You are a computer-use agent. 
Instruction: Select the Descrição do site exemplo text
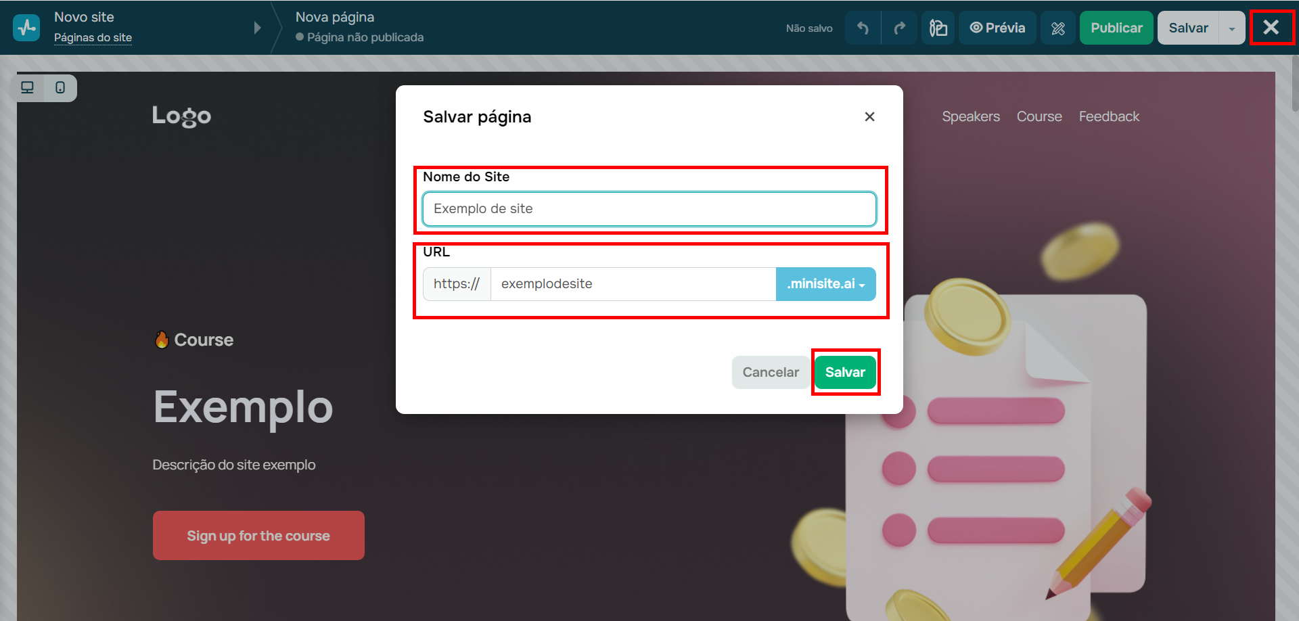click(233, 465)
